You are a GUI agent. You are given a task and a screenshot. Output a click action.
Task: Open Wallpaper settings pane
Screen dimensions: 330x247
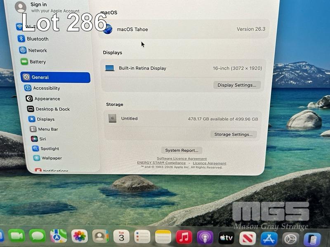pos(52,158)
